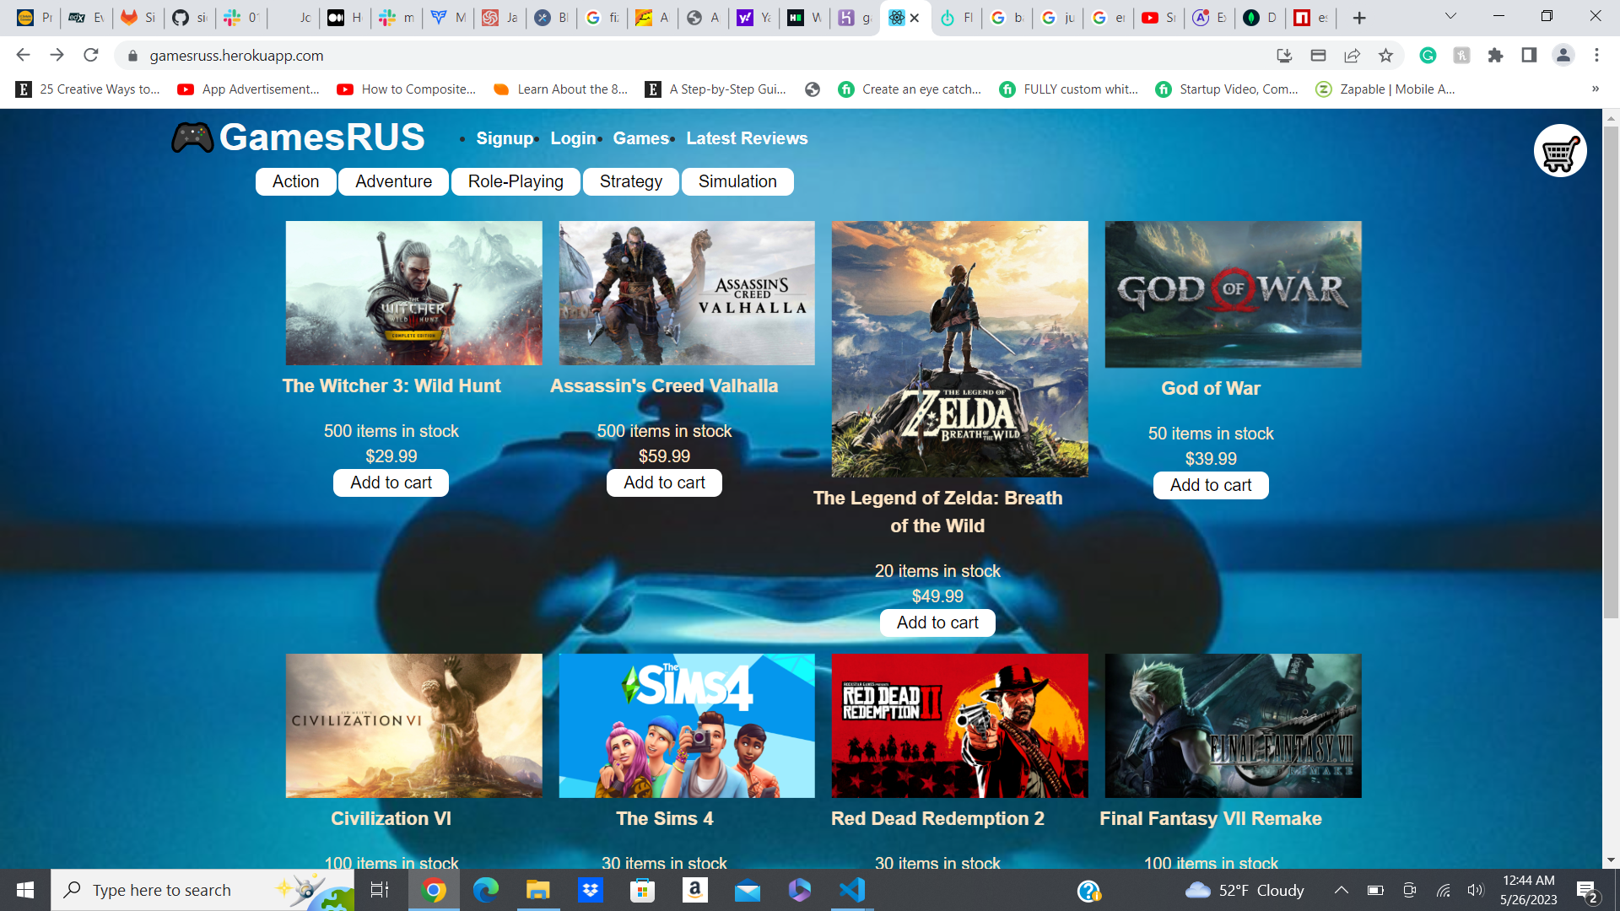Filter games by Action category
1620x911 pixels.
pos(295,181)
